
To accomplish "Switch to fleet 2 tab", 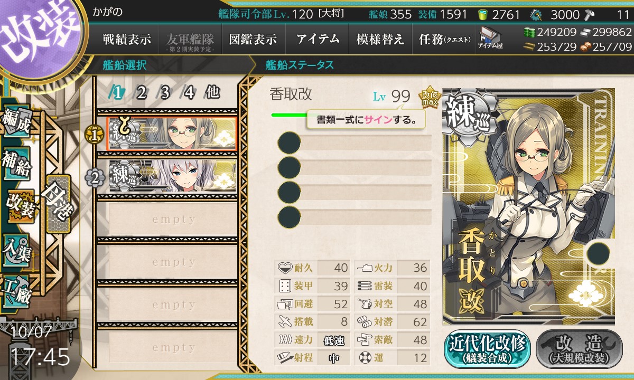I will [x=141, y=92].
